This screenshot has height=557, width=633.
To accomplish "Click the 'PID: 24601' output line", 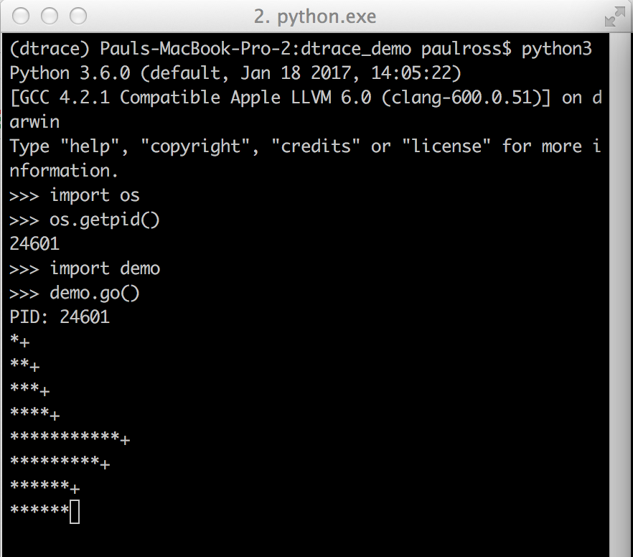I will click(60, 317).
